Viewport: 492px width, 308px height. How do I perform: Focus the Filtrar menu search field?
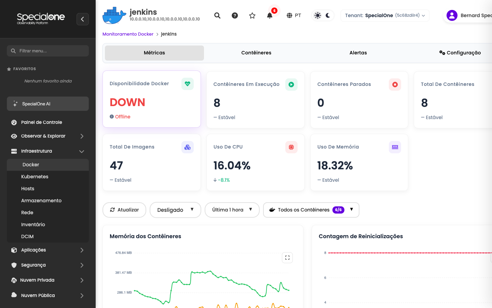(x=48, y=51)
